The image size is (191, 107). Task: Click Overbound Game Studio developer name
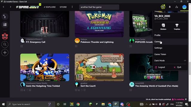(36, 83)
